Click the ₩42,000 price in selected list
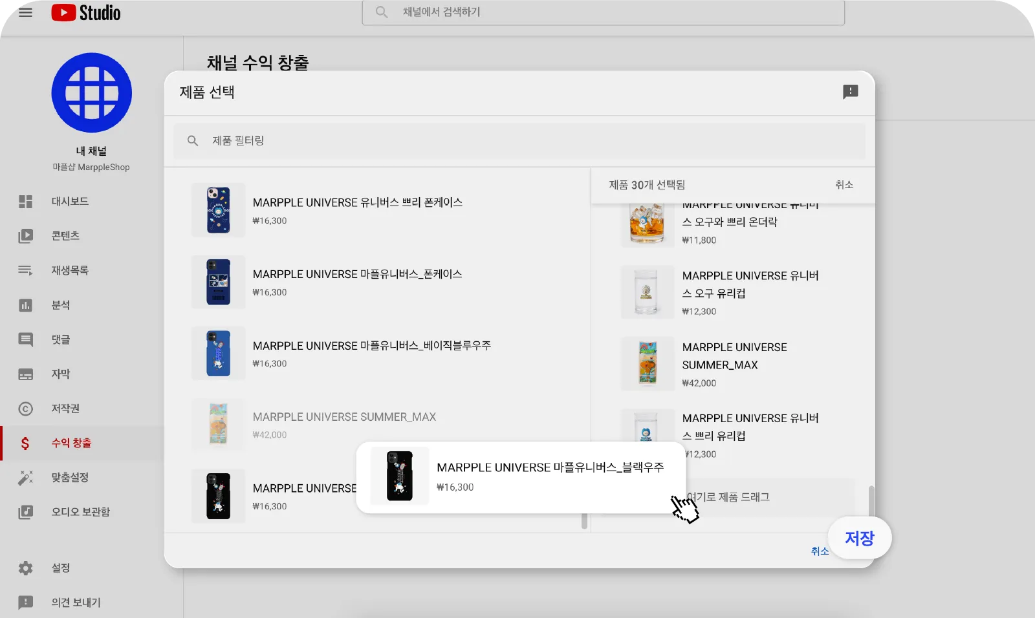Image resolution: width=1035 pixels, height=618 pixels. tap(699, 383)
